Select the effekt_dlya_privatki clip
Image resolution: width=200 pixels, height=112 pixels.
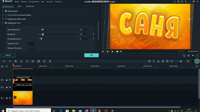pyautogui.click(x=23, y=87)
